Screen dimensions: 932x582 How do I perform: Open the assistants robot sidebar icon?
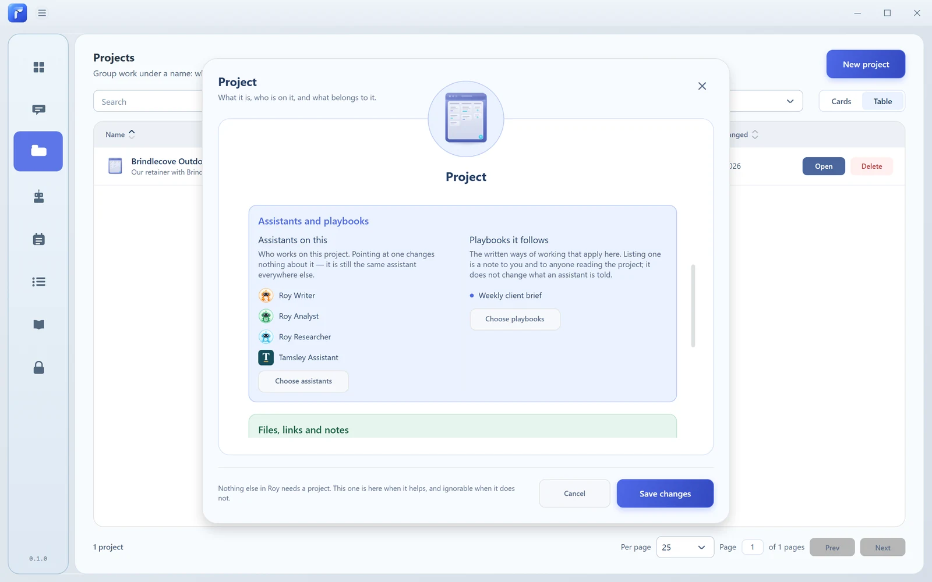(38, 196)
